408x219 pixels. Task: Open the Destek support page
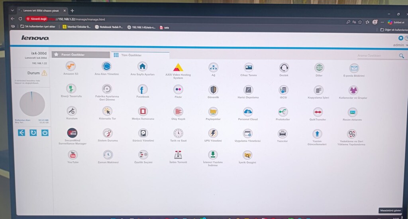pos(284,68)
